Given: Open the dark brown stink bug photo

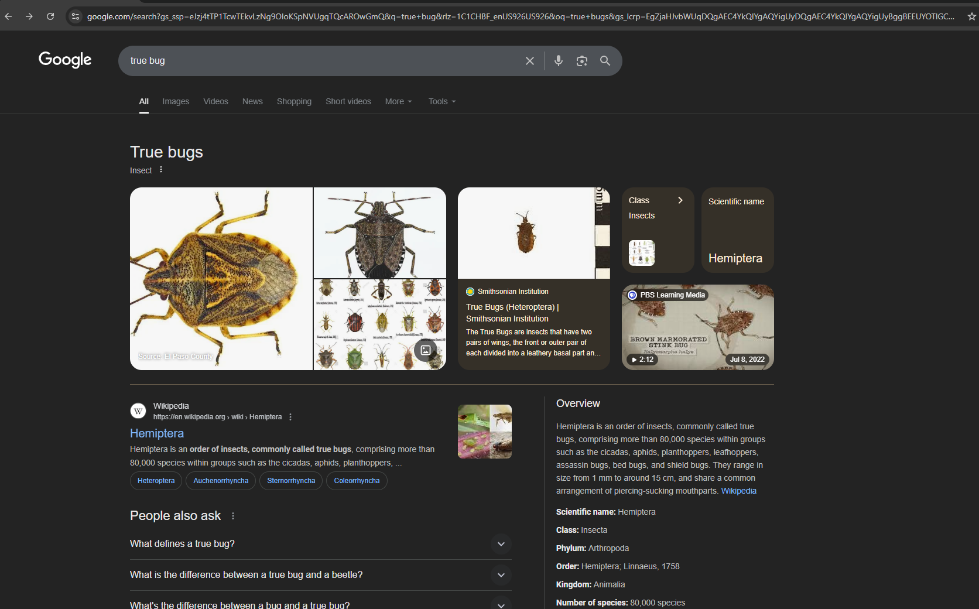Looking at the screenshot, I should [x=380, y=232].
